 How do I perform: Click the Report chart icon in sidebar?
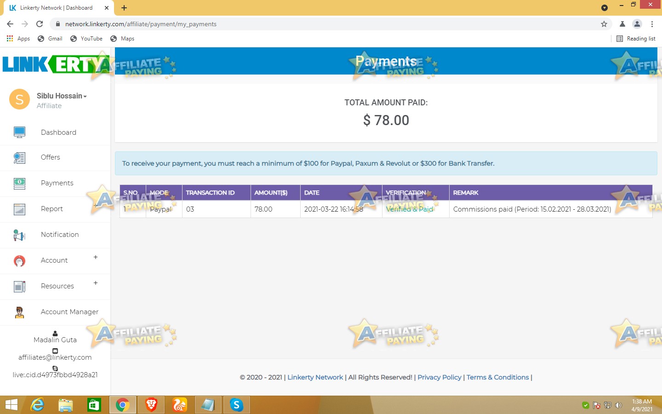click(x=19, y=209)
